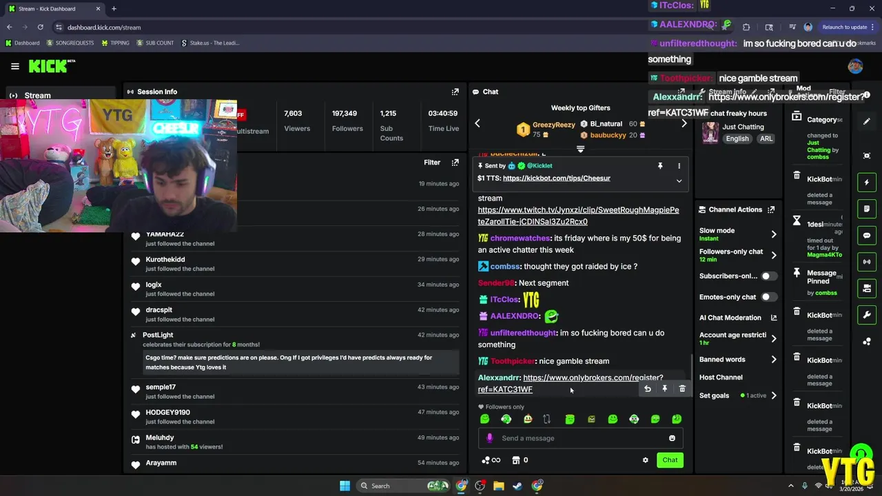Pin Alexxandrr's chat message

664,389
